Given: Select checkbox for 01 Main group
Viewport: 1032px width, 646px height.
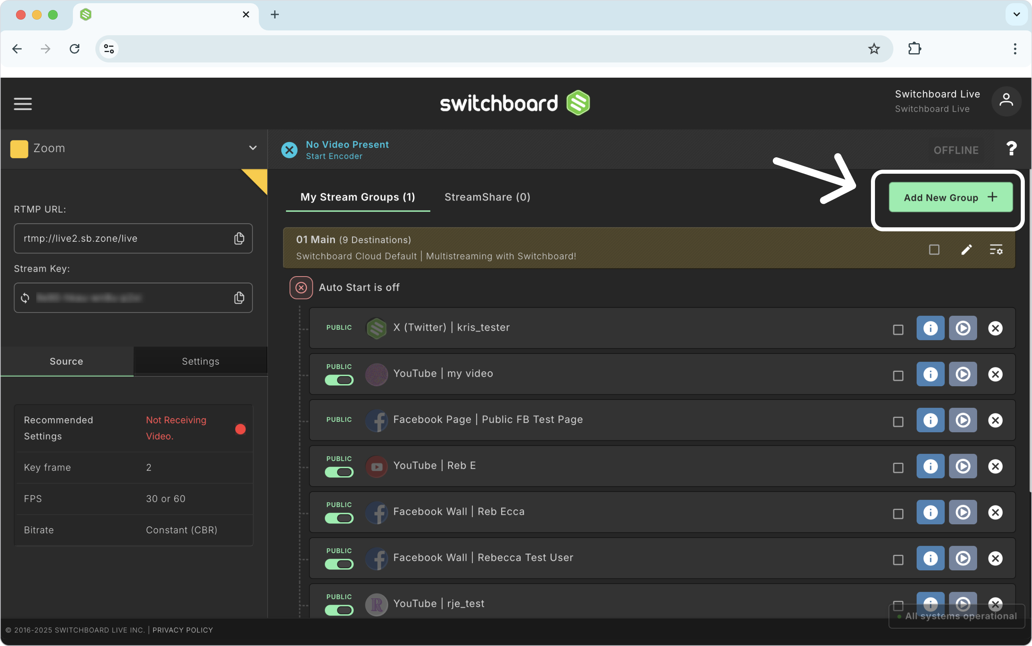Looking at the screenshot, I should tap(934, 249).
